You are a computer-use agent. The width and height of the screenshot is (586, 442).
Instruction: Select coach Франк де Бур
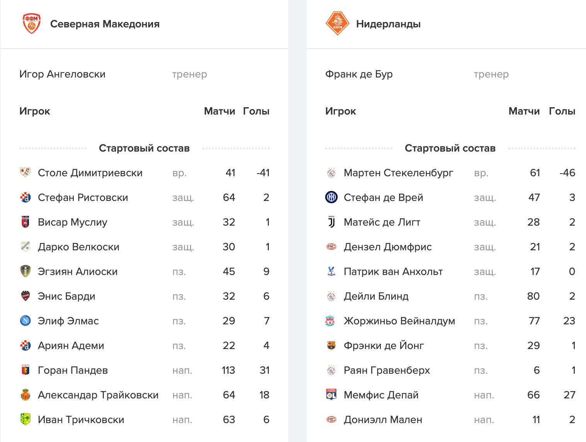359,74
